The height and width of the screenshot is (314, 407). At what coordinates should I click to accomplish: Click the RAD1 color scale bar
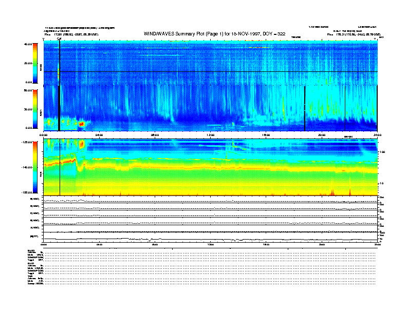tap(35, 109)
